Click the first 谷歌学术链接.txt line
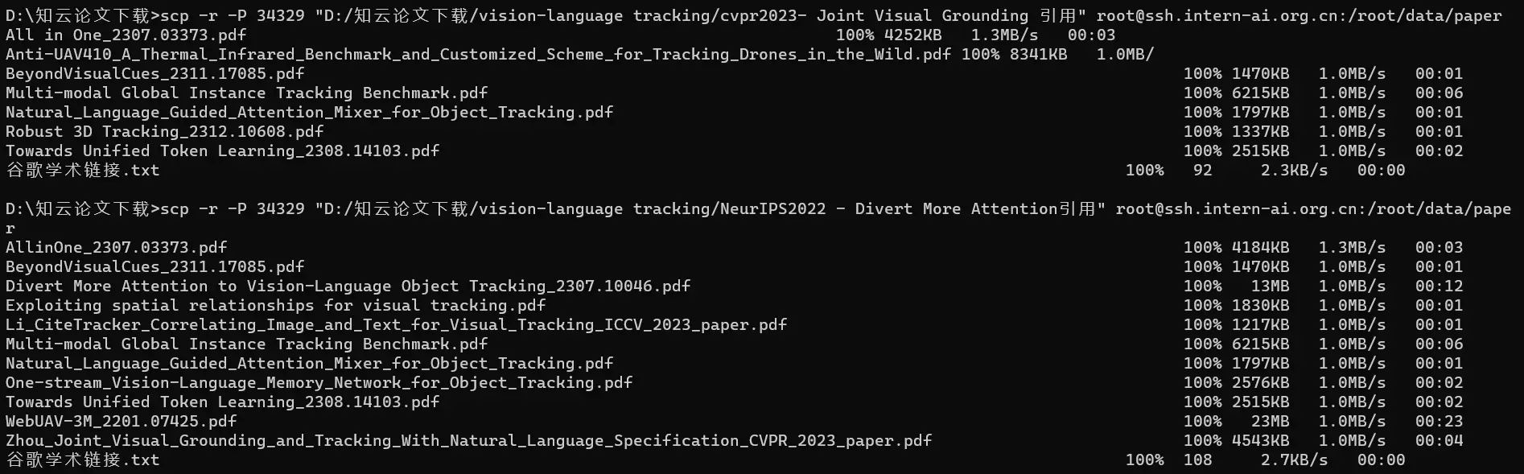Image resolution: width=1524 pixels, height=474 pixels. click(x=705, y=171)
